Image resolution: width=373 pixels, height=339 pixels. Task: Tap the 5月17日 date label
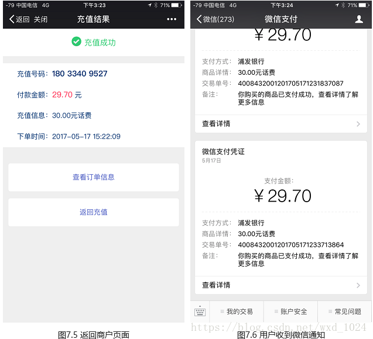tap(211, 161)
